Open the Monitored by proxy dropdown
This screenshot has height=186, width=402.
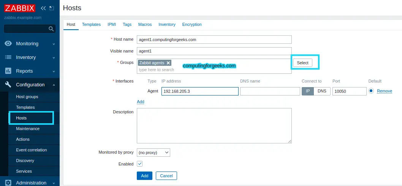(153, 153)
